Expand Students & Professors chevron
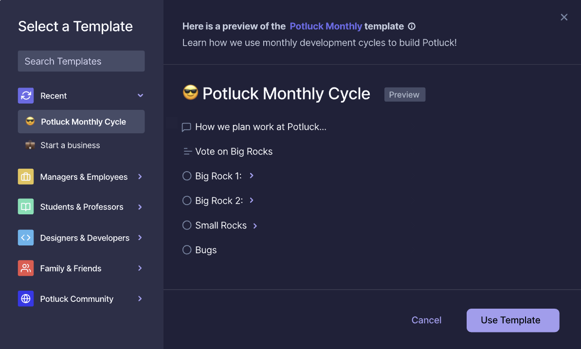 140,207
